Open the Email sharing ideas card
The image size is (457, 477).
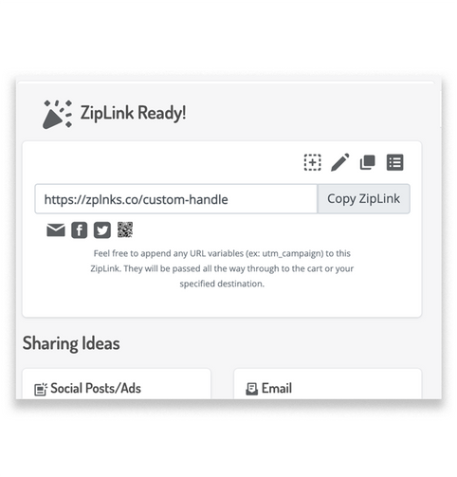[327, 383]
